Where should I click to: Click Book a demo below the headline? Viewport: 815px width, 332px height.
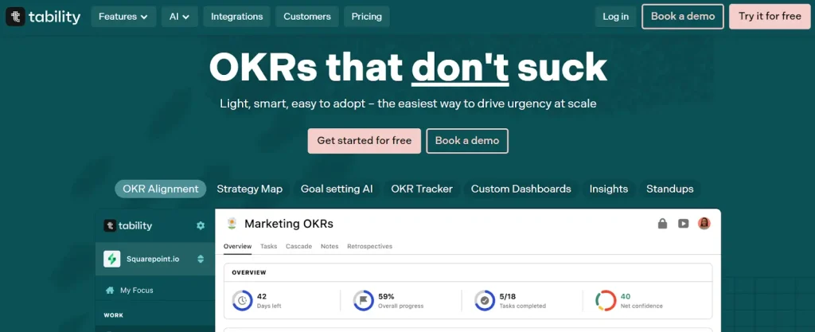click(x=467, y=141)
